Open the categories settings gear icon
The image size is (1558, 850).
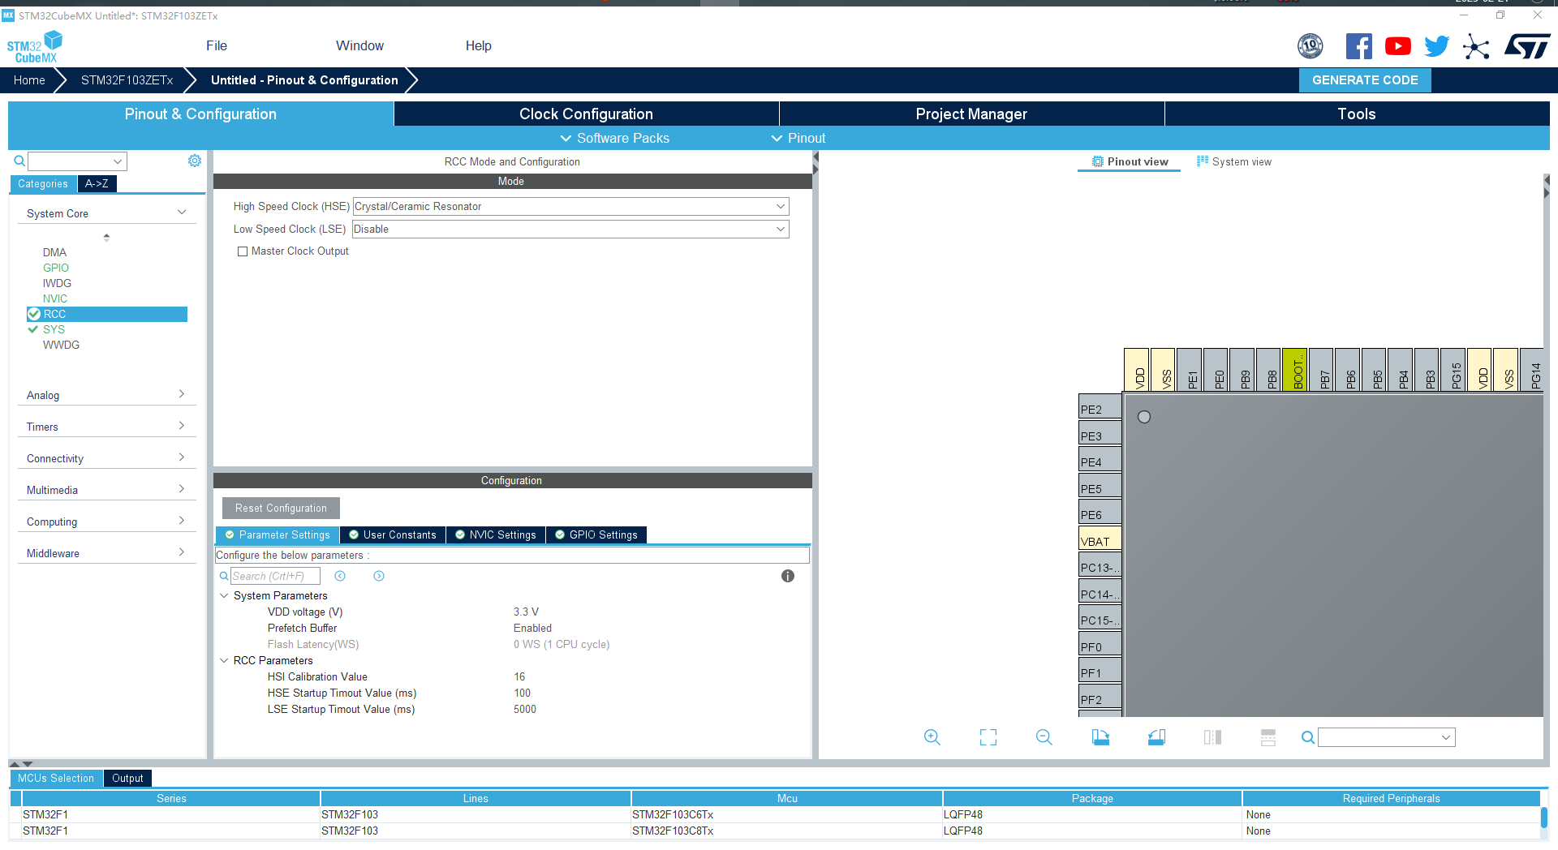pos(195,161)
